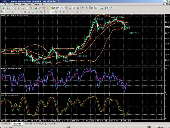
Task: Toggle the Expert Advisors button
Action: pos(58,8)
